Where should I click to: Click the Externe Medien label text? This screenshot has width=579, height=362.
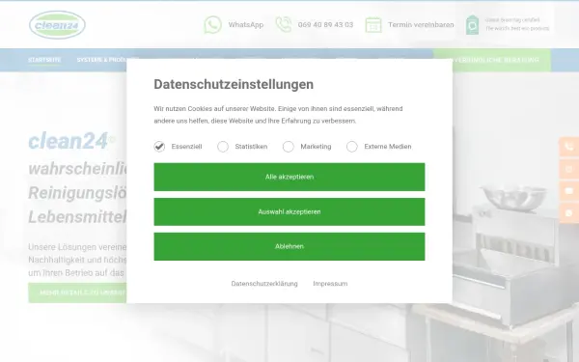tap(388, 147)
